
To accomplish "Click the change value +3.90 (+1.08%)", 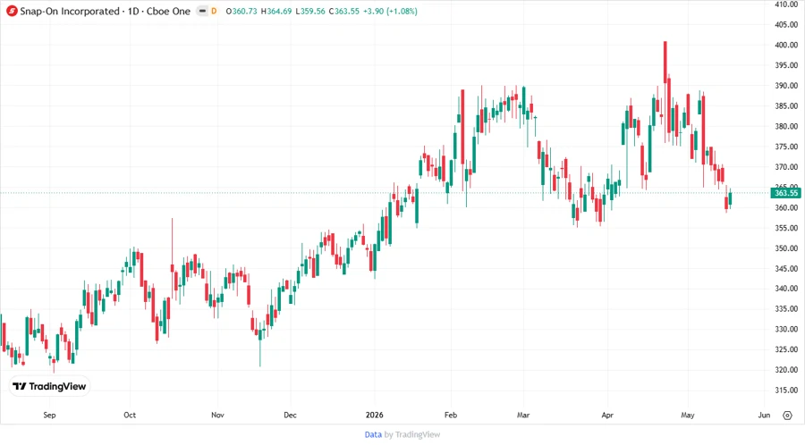I will pos(390,12).
